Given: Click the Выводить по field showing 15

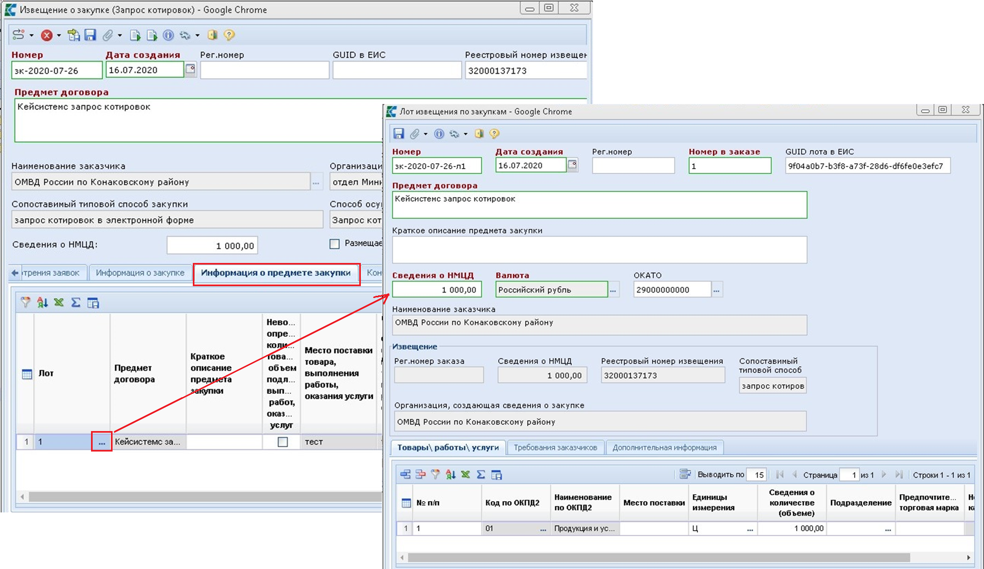Looking at the screenshot, I should pos(757,475).
